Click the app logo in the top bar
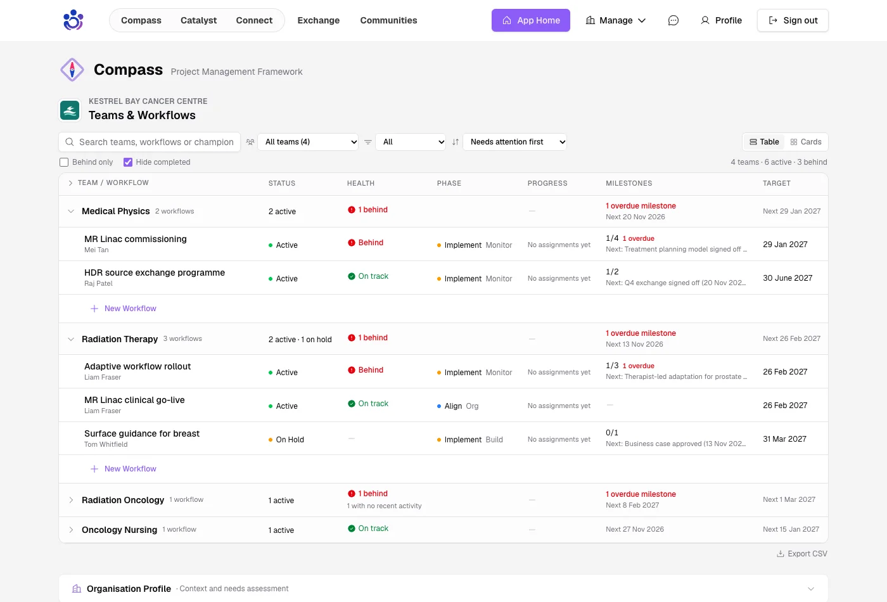 pos(73,20)
